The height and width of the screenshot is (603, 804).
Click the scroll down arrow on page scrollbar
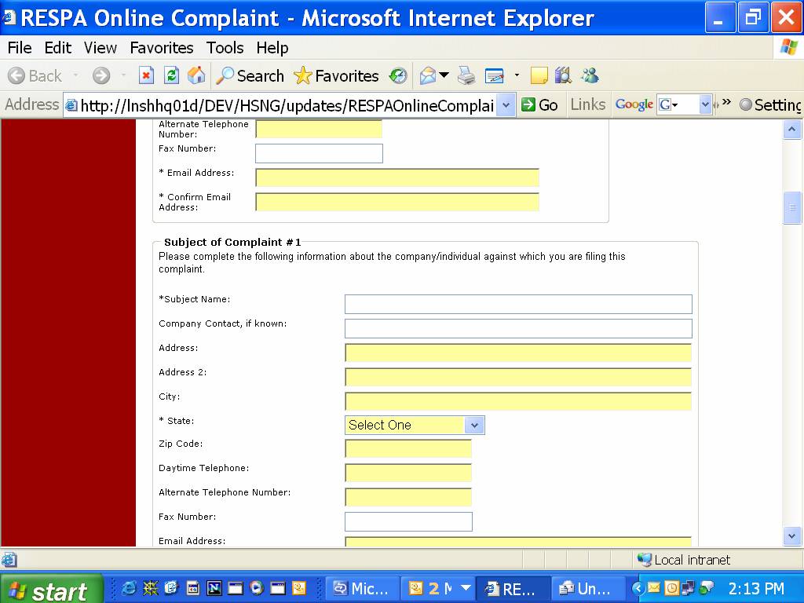click(791, 535)
